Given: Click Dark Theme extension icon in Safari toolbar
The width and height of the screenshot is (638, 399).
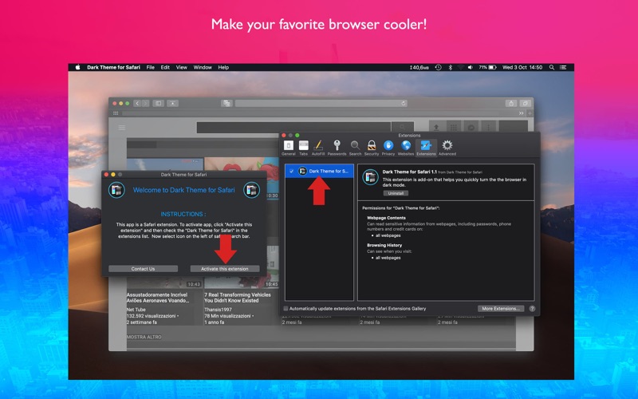Looking at the screenshot, I should click(x=226, y=104).
